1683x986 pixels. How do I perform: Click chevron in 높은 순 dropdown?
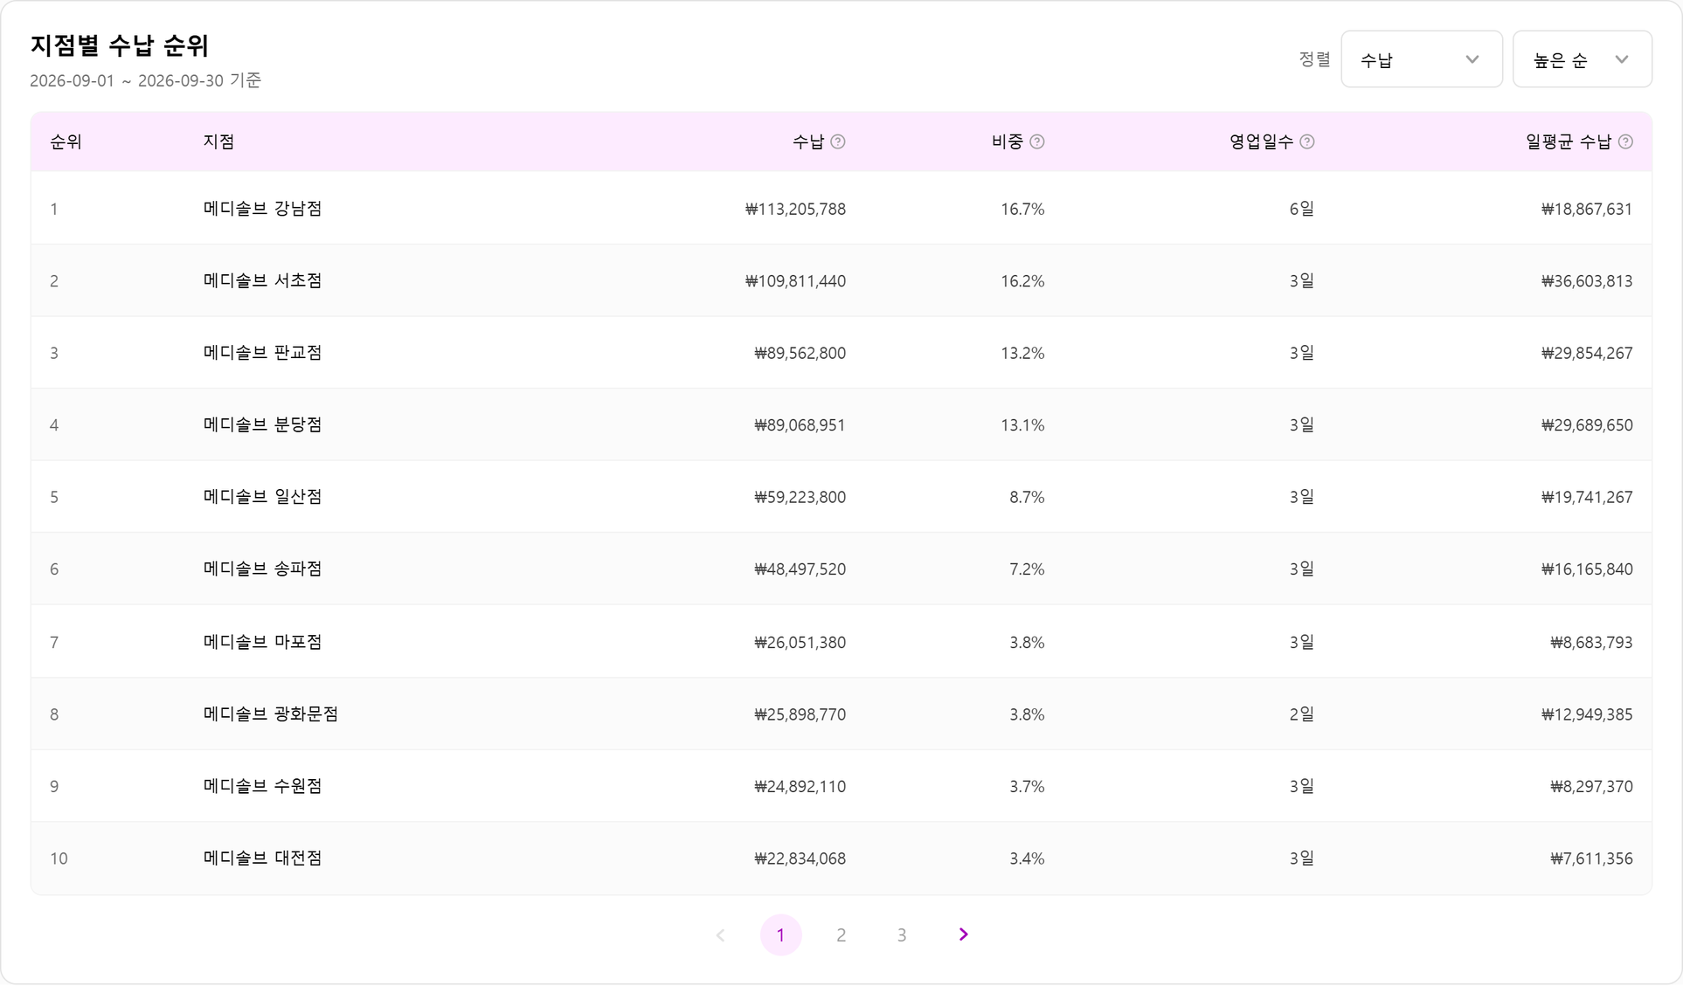click(1622, 59)
